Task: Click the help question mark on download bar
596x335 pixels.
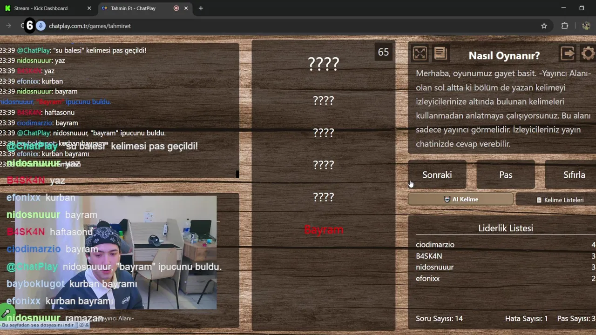Action: tap(81, 325)
